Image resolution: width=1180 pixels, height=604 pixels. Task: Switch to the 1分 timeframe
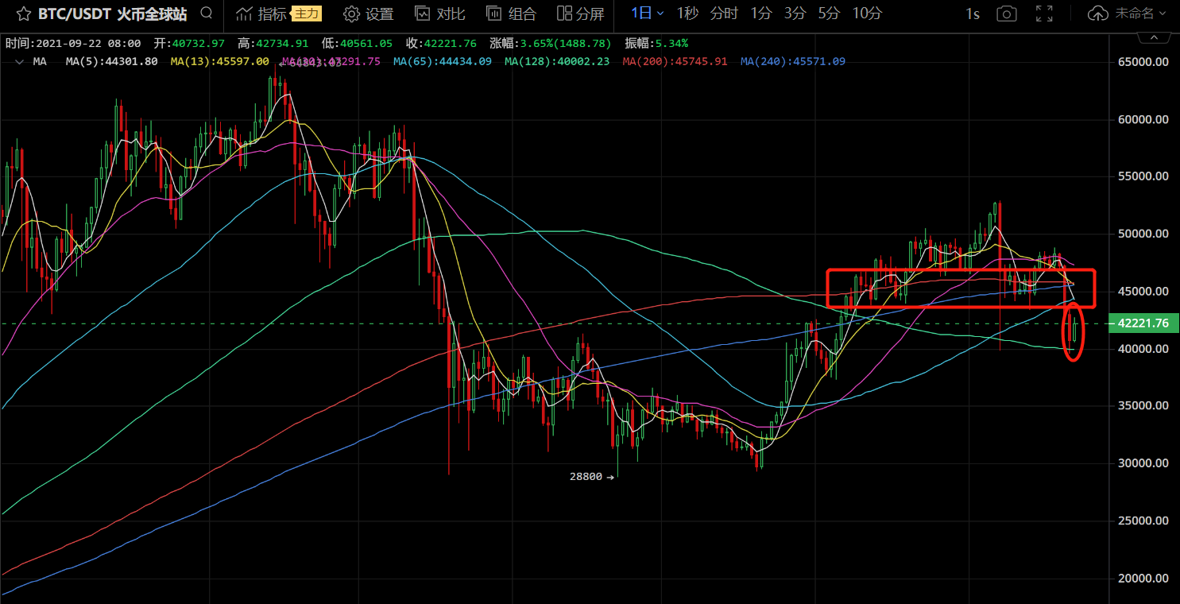pyautogui.click(x=760, y=14)
